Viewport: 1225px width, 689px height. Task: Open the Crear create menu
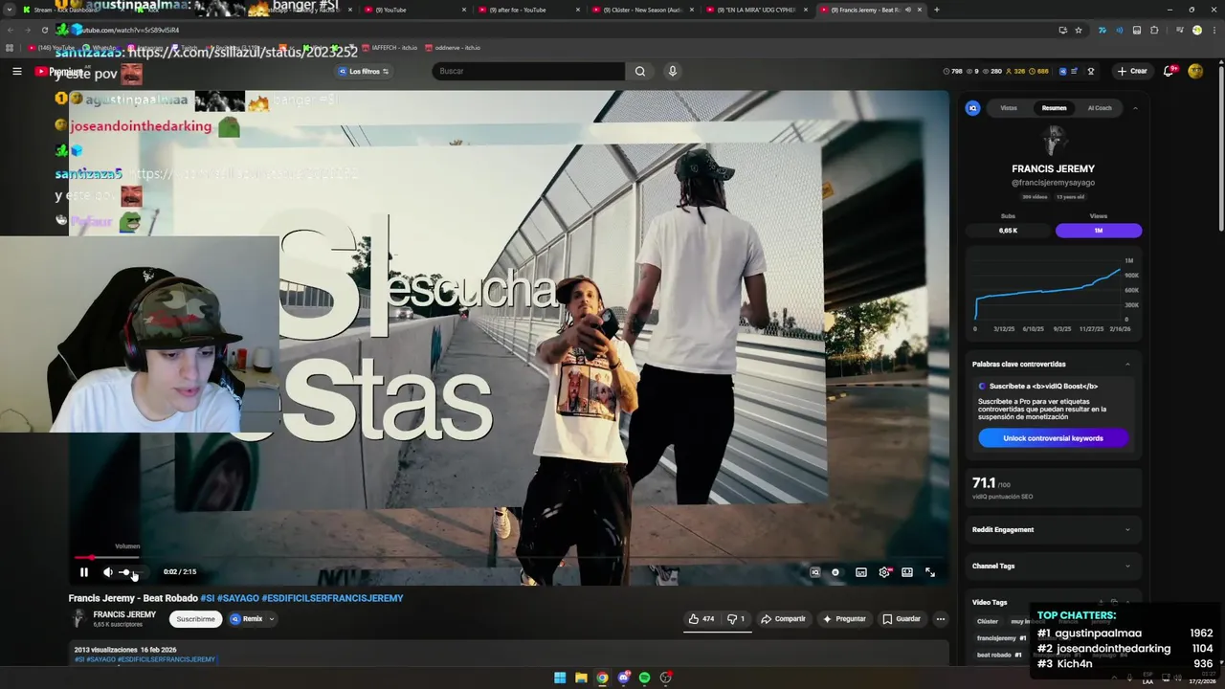[1131, 71]
